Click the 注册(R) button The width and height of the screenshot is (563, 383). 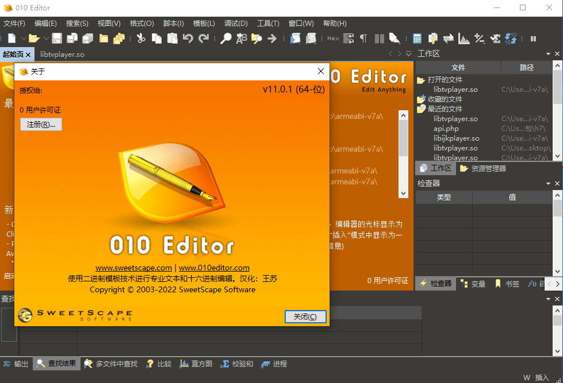coord(40,124)
